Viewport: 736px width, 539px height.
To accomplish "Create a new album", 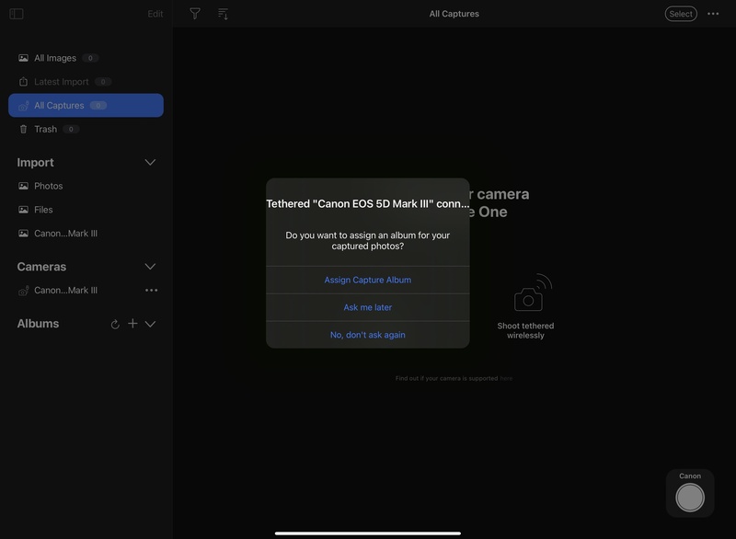I will 132,323.
